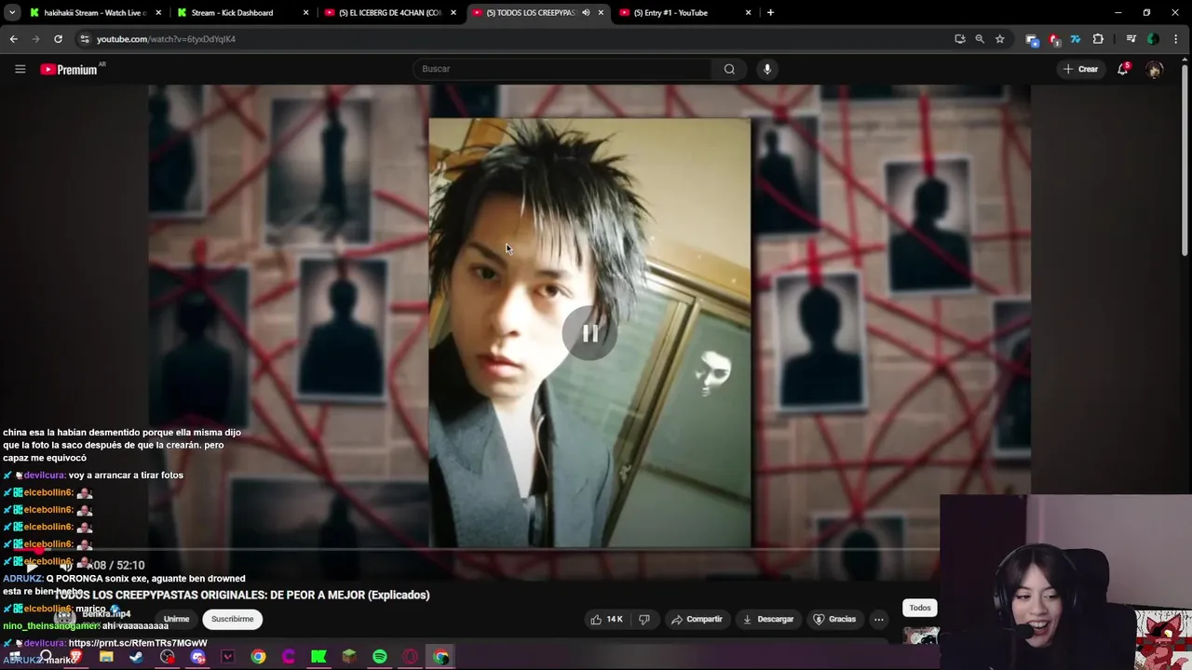The image size is (1192, 670).
Task: Dislike the video with thumbs down
Action: coord(643,619)
